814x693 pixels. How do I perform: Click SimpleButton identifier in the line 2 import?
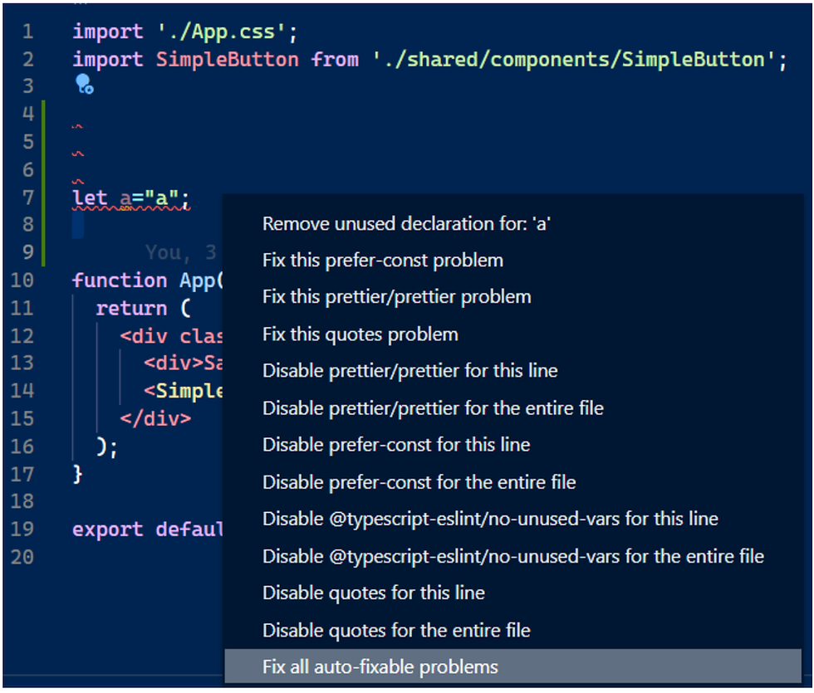(228, 60)
